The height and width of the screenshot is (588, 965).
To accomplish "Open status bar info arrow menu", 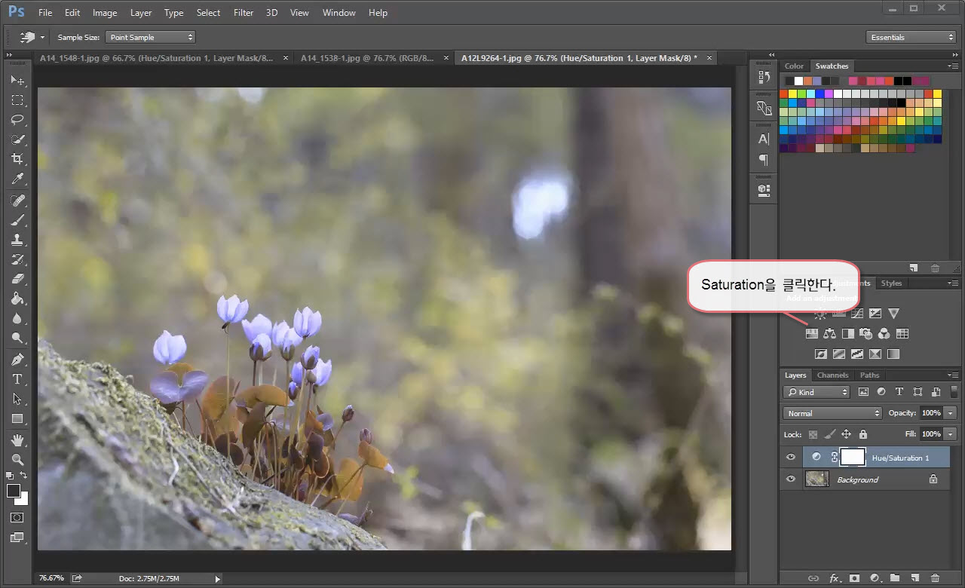I will [218, 578].
